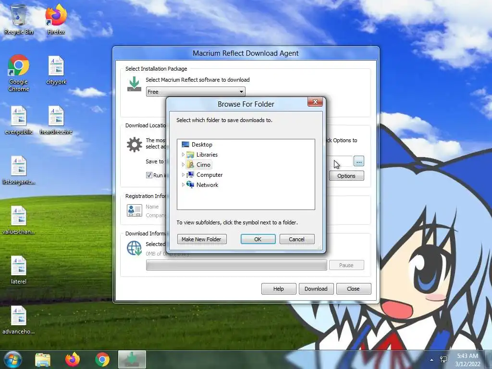Select the advanceho... desktop file
Viewport: 492px width, 369px height.
pos(19,320)
